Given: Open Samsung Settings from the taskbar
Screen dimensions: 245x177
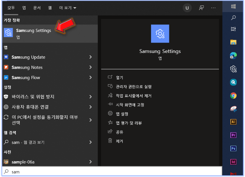Looking at the screenshot, I should (x=233, y=69).
